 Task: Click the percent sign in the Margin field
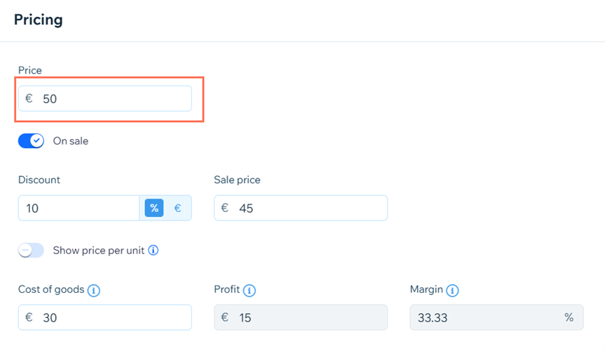pyautogui.click(x=569, y=317)
